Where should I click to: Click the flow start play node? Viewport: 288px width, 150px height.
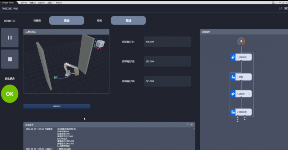coord(241,41)
